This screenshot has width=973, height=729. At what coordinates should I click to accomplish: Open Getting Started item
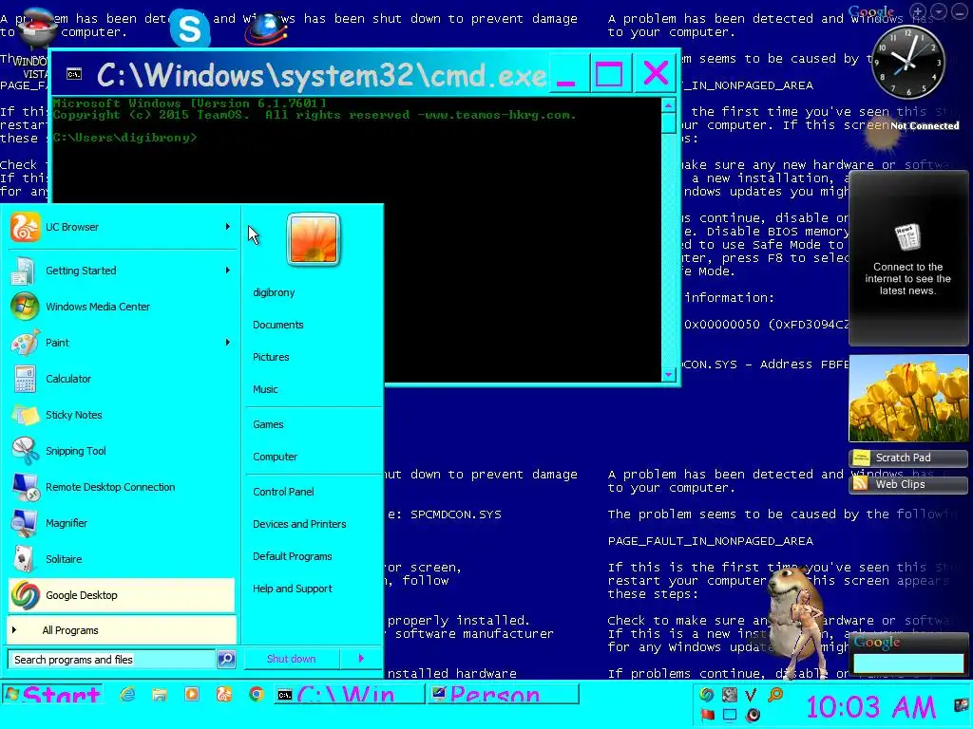[x=121, y=271]
